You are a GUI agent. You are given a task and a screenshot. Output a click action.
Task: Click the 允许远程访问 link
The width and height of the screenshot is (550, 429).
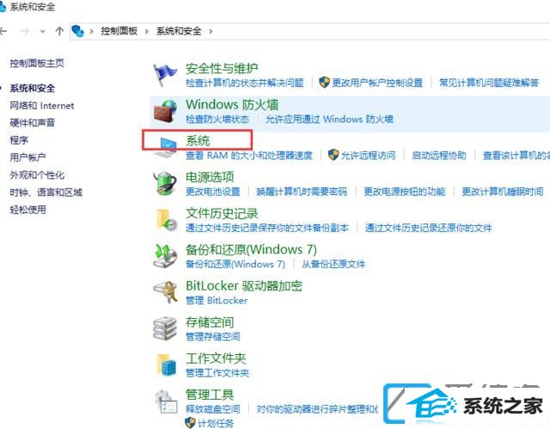(369, 155)
